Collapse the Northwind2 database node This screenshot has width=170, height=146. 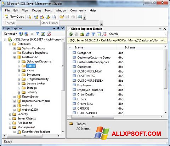[x=15, y=57]
